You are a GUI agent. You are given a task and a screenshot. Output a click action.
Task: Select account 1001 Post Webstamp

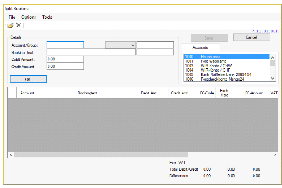[227, 61]
